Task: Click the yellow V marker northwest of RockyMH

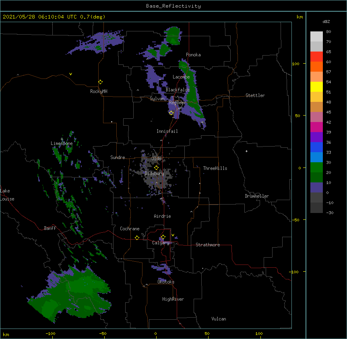Action: [70, 74]
